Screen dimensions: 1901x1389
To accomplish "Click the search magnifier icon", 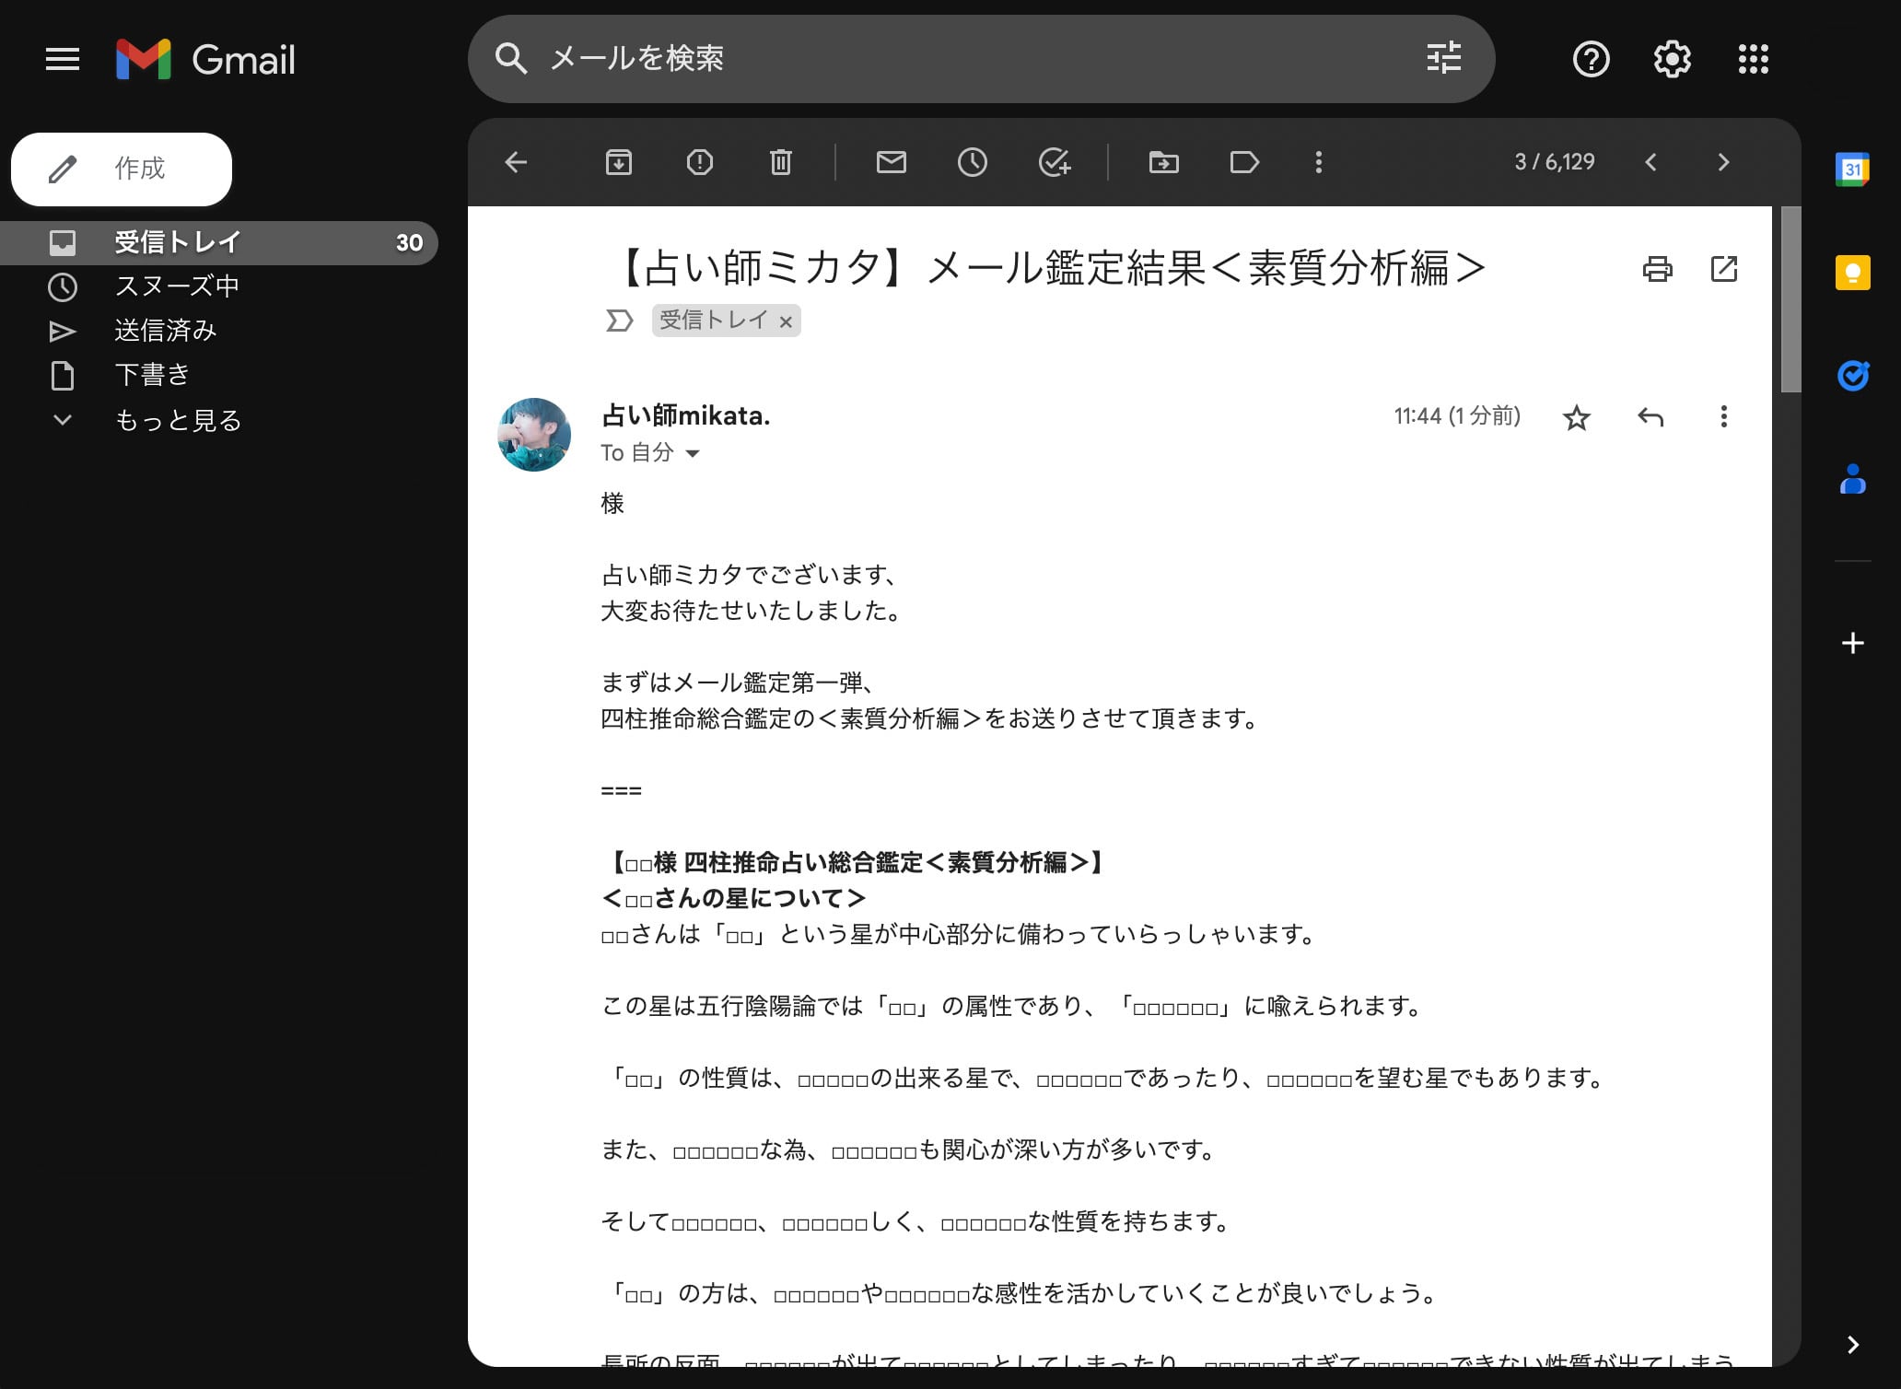I will click(511, 58).
